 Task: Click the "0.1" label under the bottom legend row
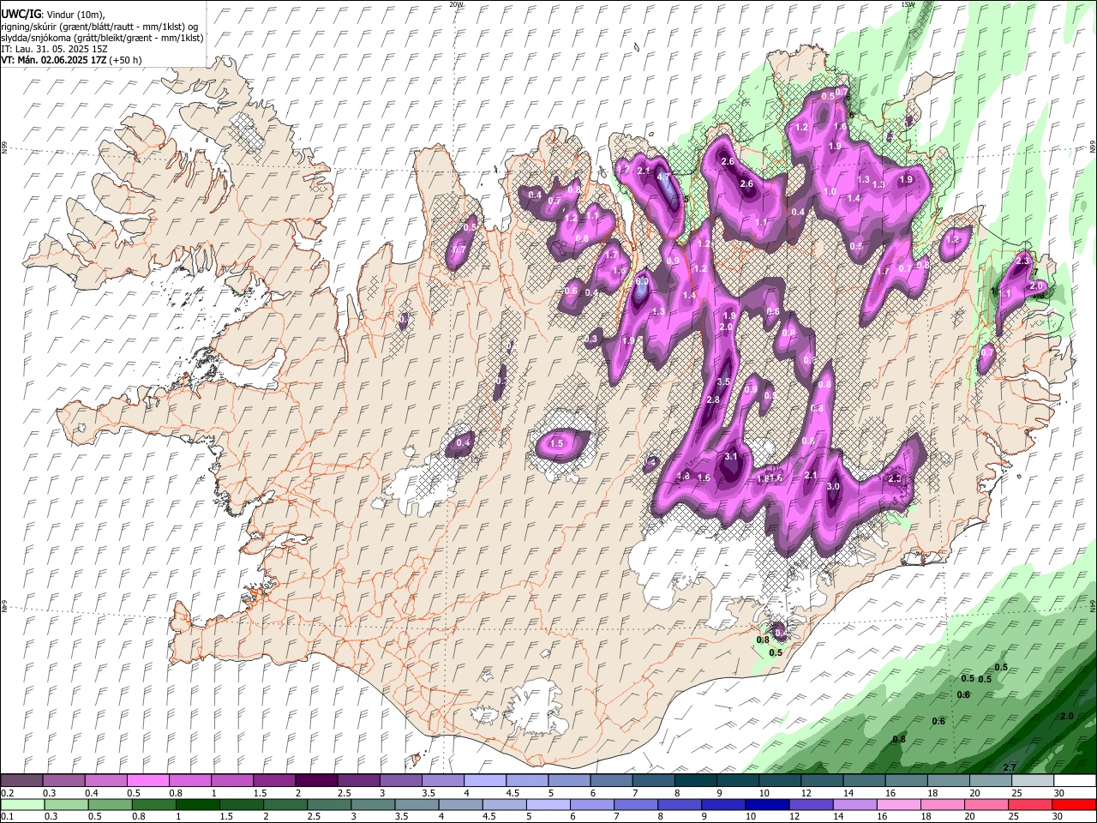pyautogui.click(x=7, y=818)
